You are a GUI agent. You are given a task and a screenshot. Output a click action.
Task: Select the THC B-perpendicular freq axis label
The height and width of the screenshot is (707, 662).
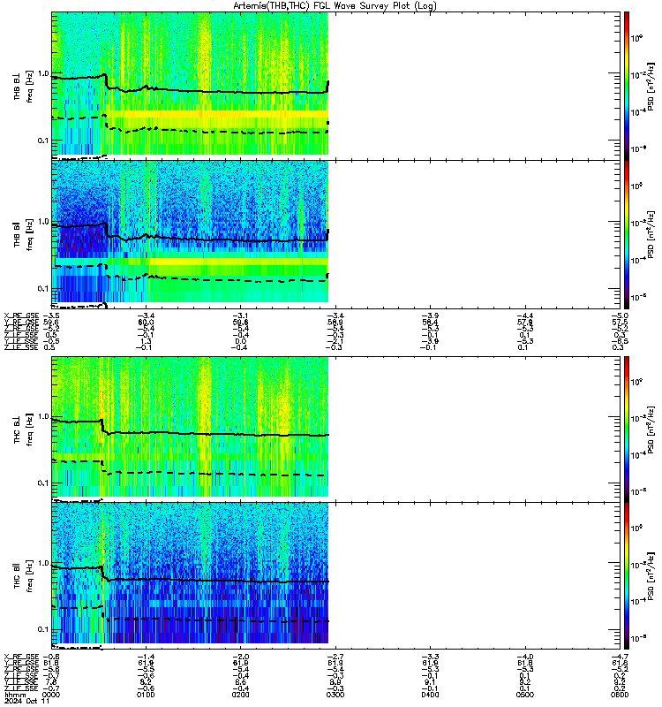(24, 430)
